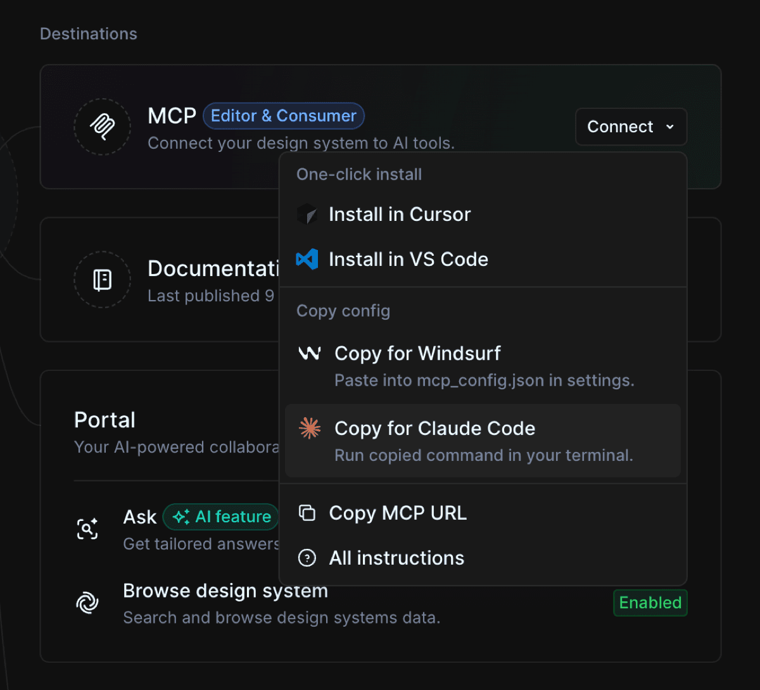The image size is (760, 690).
Task: Click 'Run copied command in your terminal.' text
Action: tap(484, 456)
